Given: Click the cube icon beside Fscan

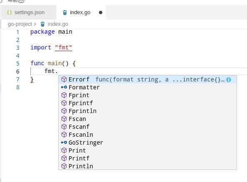Looking at the screenshot, I should tap(64, 119).
